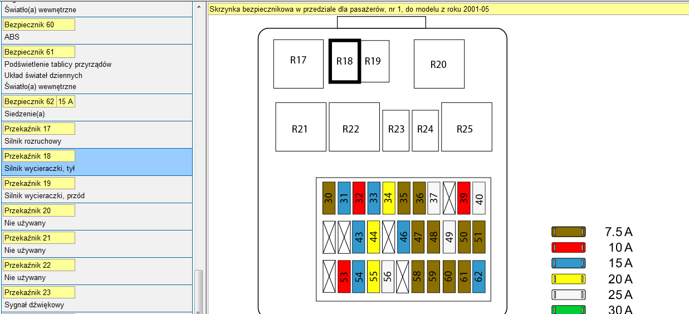
Task: Select yellow fuse 44 in diagram
Action: pos(373,237)
